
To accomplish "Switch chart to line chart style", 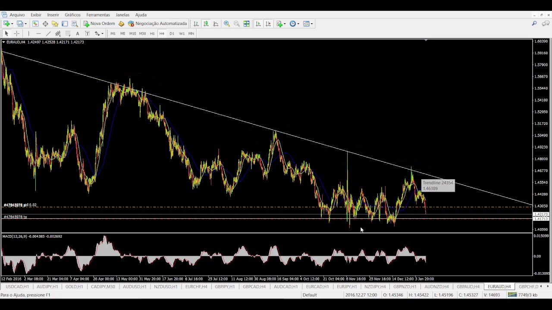I will click(216, 24).
